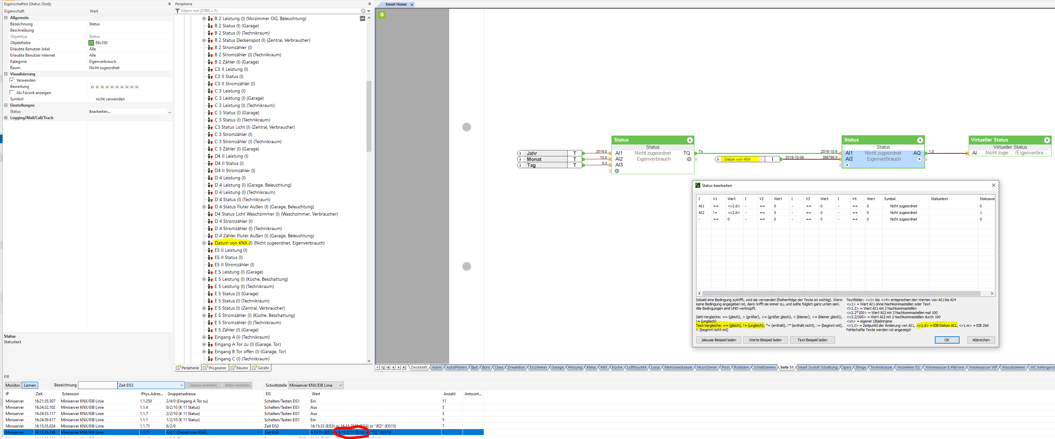Uncheck the Verwenden checkbox
Screen dimensions: 1055x439
tap(12, 80)
